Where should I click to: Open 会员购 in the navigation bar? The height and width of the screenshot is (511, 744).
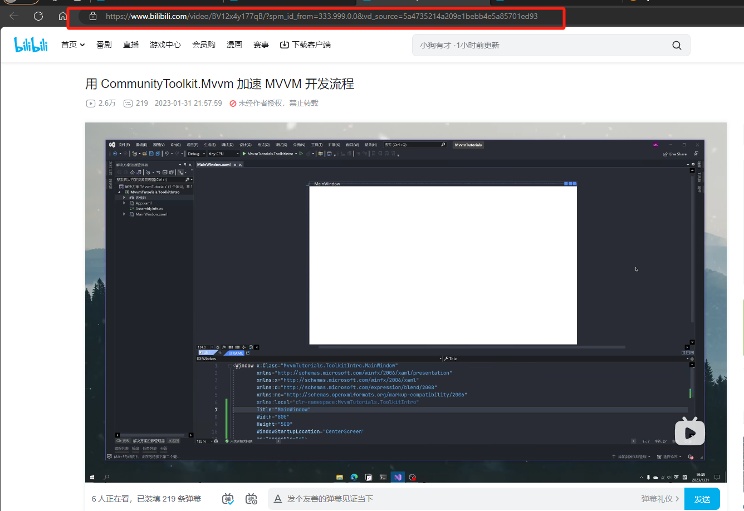tap(204, 45)
